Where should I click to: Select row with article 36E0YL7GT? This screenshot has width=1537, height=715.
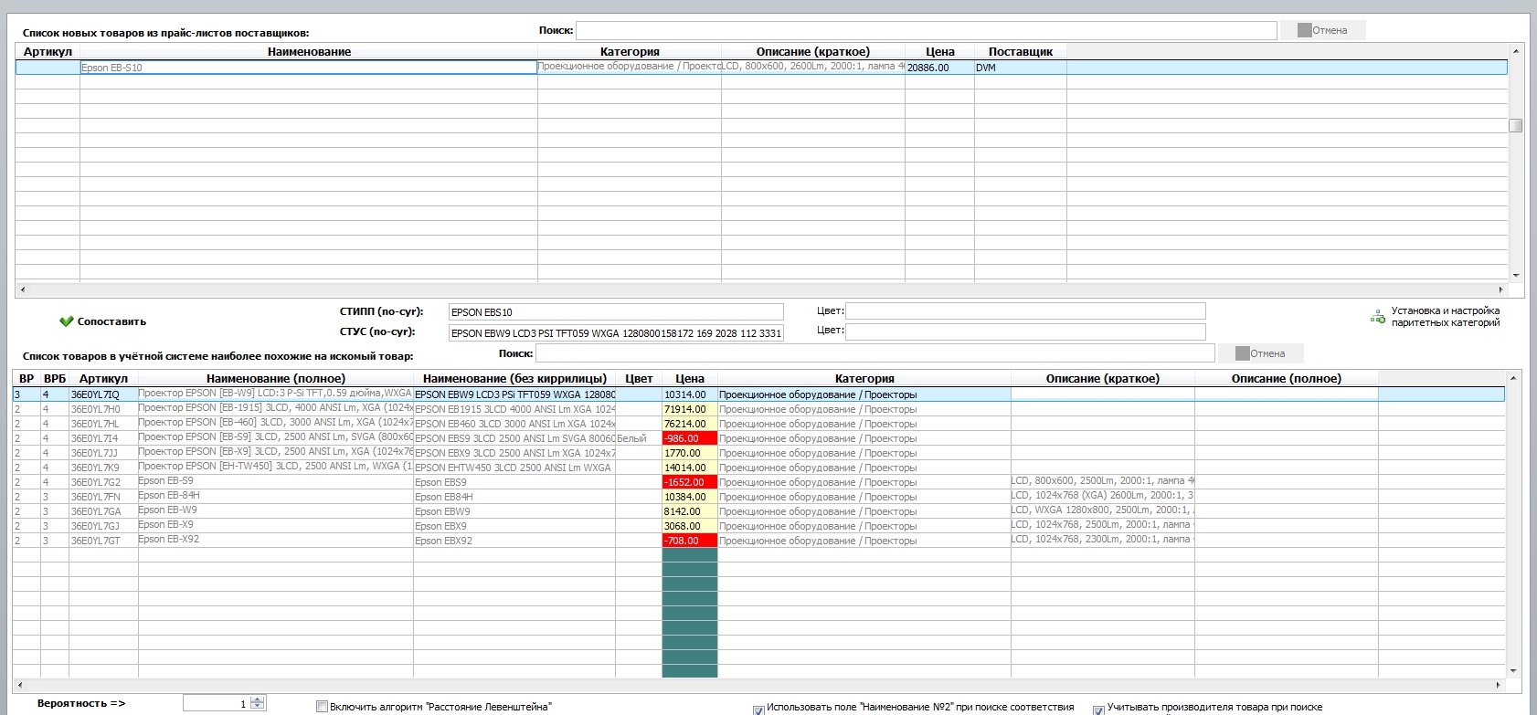[758, 541]
